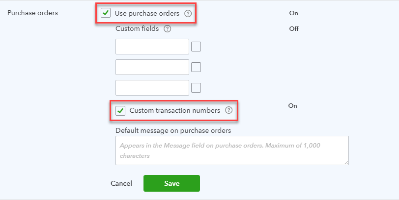Cancel the purchase order changes
Screen dimensions: 399x200
point(121,183)
